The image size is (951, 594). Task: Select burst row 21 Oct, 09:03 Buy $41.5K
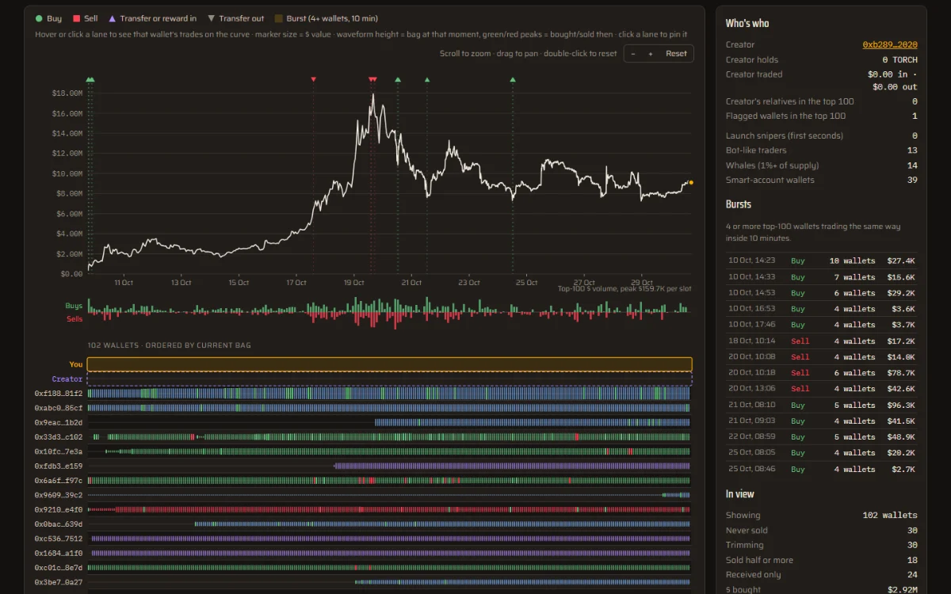coord(821,421)
